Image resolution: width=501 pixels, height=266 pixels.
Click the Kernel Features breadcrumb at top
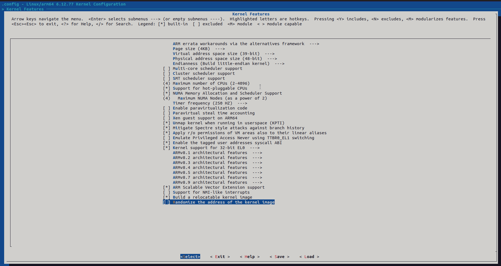[x=25, y=9]
